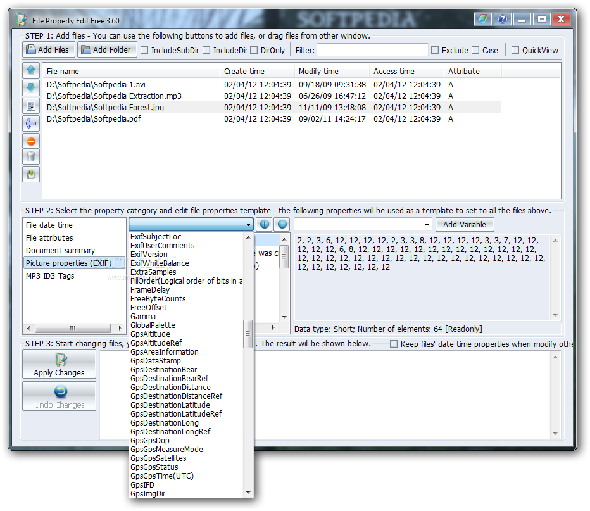Click the Attribute column header

coord(473,71)
